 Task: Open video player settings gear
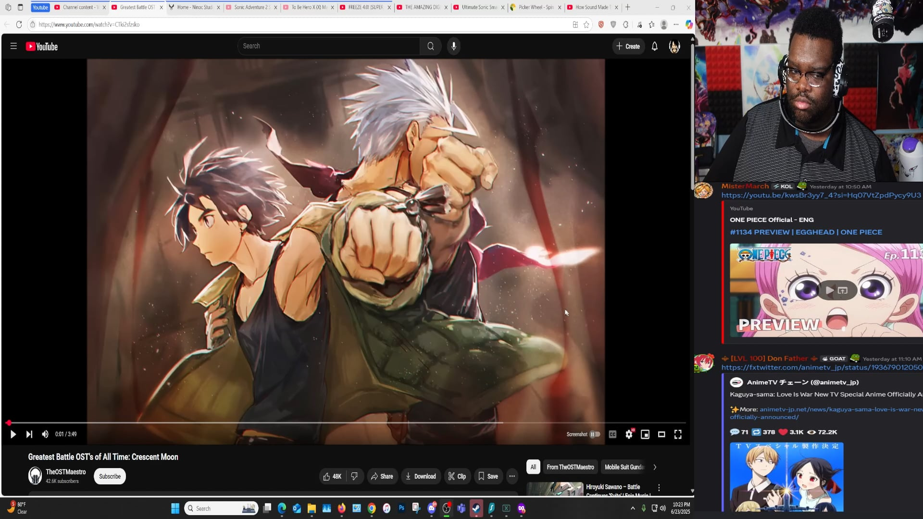629,434
